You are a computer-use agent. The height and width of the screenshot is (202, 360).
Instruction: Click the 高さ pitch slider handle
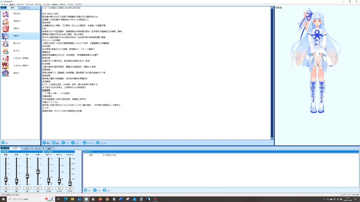(x=27, y=176)
